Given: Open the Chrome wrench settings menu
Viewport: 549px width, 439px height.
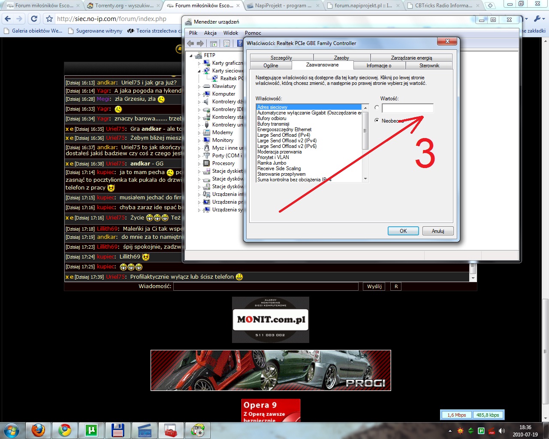Looking at the screenshot, I should pyautogui.click(x=537, y=19).
